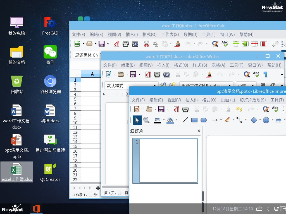Click Clone Formatting brush in Calc
The height and width of the screenshot is (214, 286).
(x=177, y=44)
